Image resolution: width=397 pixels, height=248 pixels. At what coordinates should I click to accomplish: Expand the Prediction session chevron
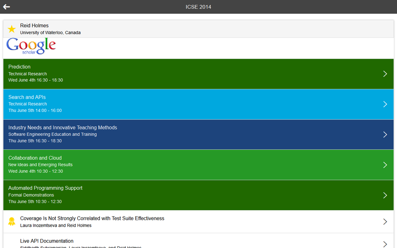pyautogui.click(x=385, y=74)
